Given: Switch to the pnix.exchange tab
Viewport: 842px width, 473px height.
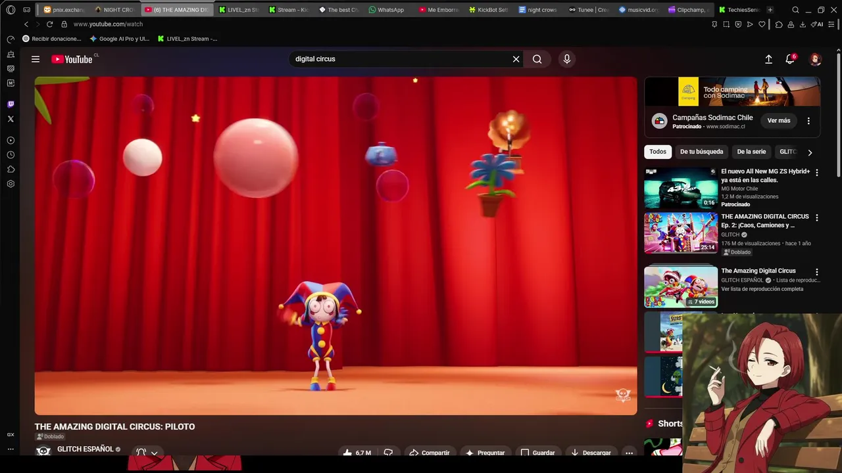Looking at the screenshot, I should click(64, 10).
